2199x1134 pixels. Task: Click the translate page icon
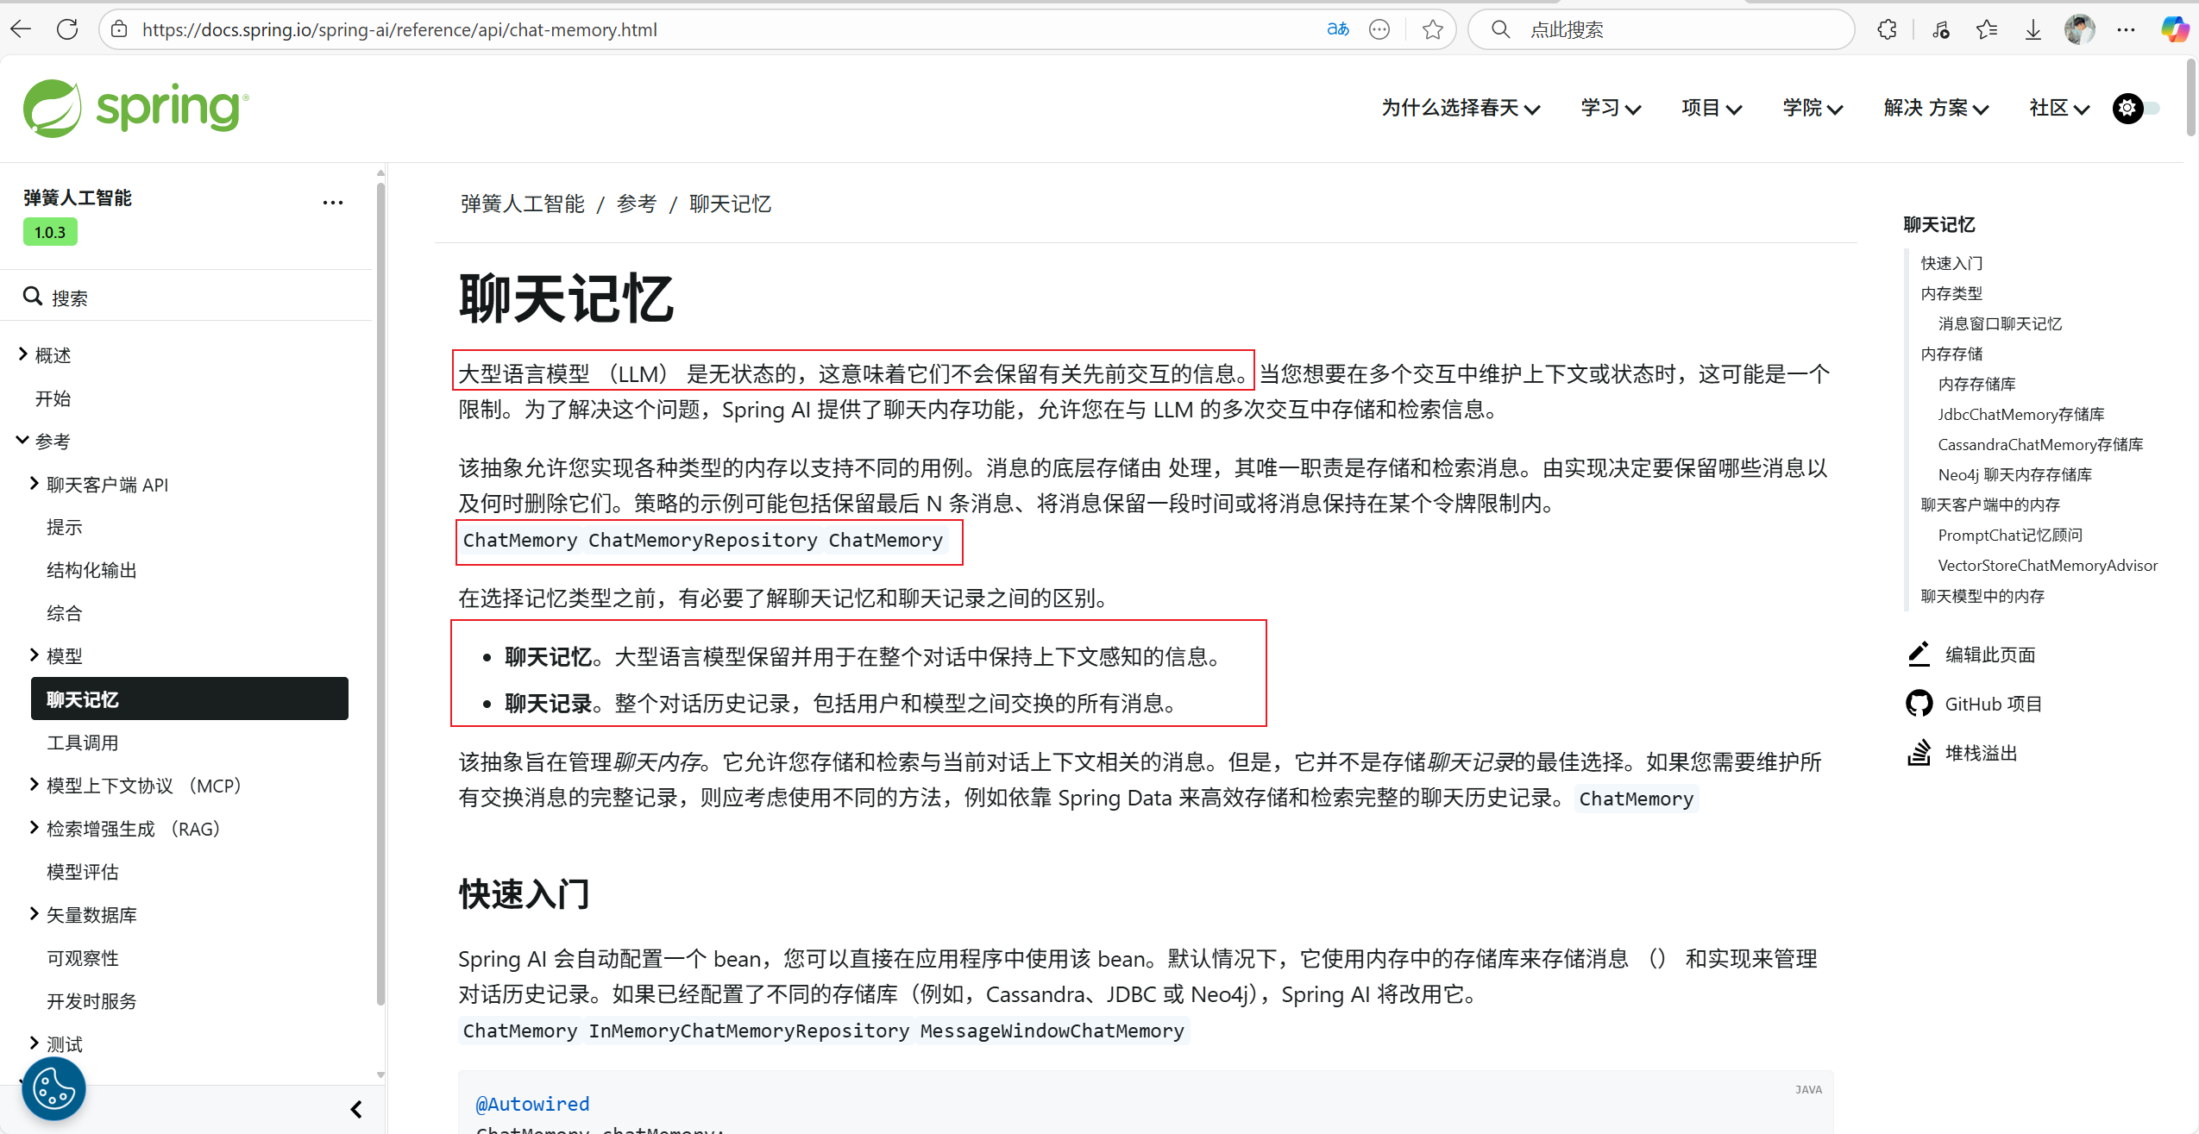1337,29
